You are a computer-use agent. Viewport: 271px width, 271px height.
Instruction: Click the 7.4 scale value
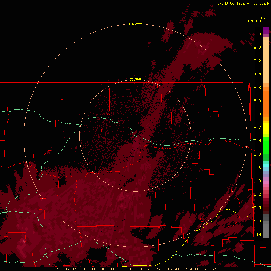257,74
